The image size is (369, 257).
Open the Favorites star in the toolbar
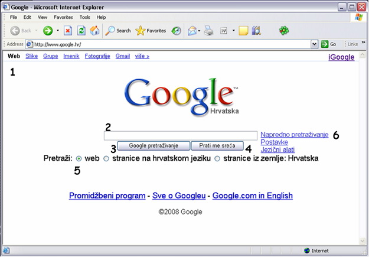coord(151,31)
